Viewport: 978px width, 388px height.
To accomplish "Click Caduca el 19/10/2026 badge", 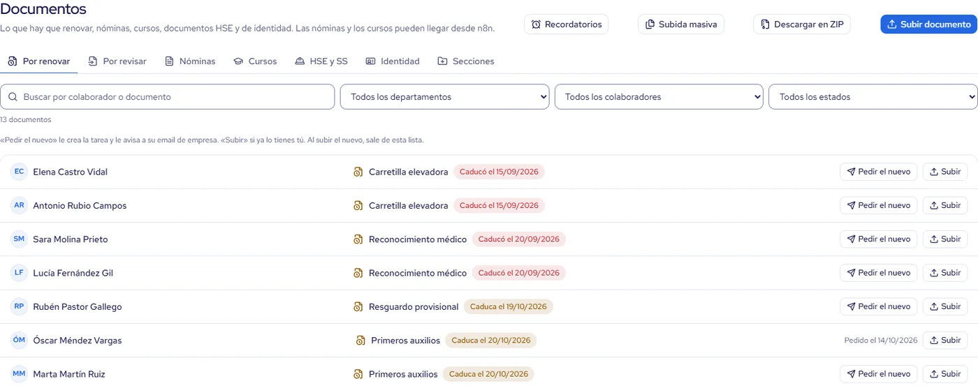I will pos(509,306).
